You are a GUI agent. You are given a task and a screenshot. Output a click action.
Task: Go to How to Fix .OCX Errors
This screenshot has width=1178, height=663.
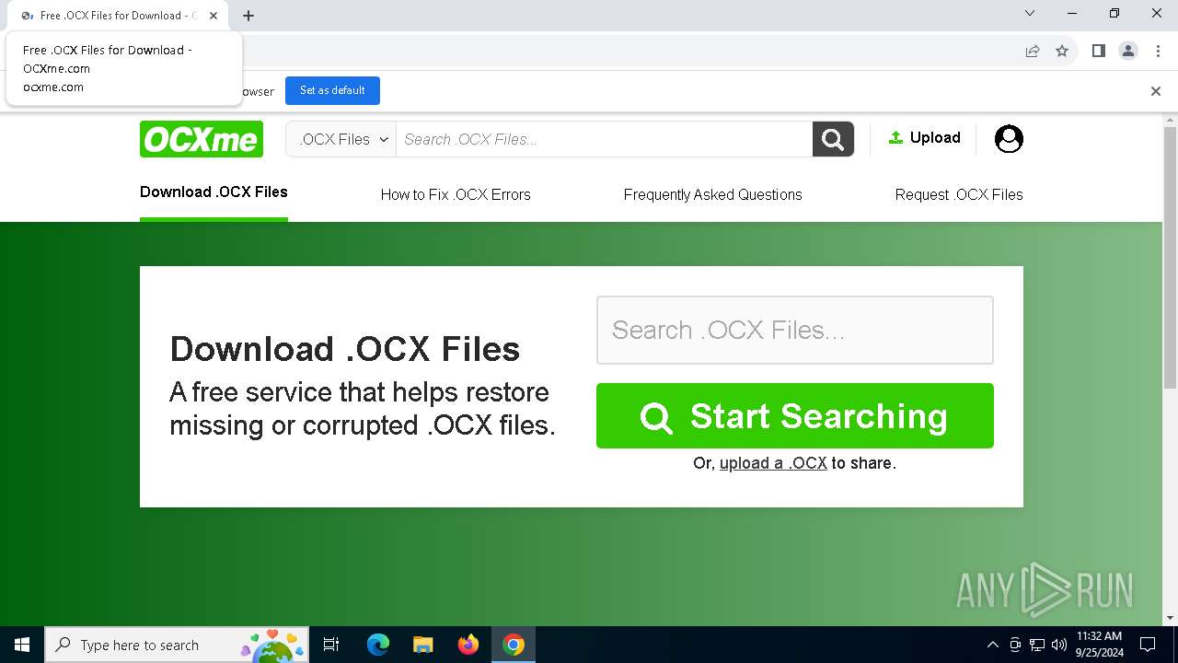tap(456, 194)
